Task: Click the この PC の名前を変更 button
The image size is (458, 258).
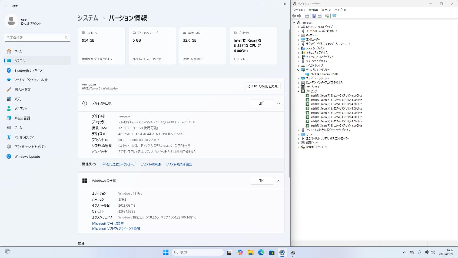Action: 263,86
